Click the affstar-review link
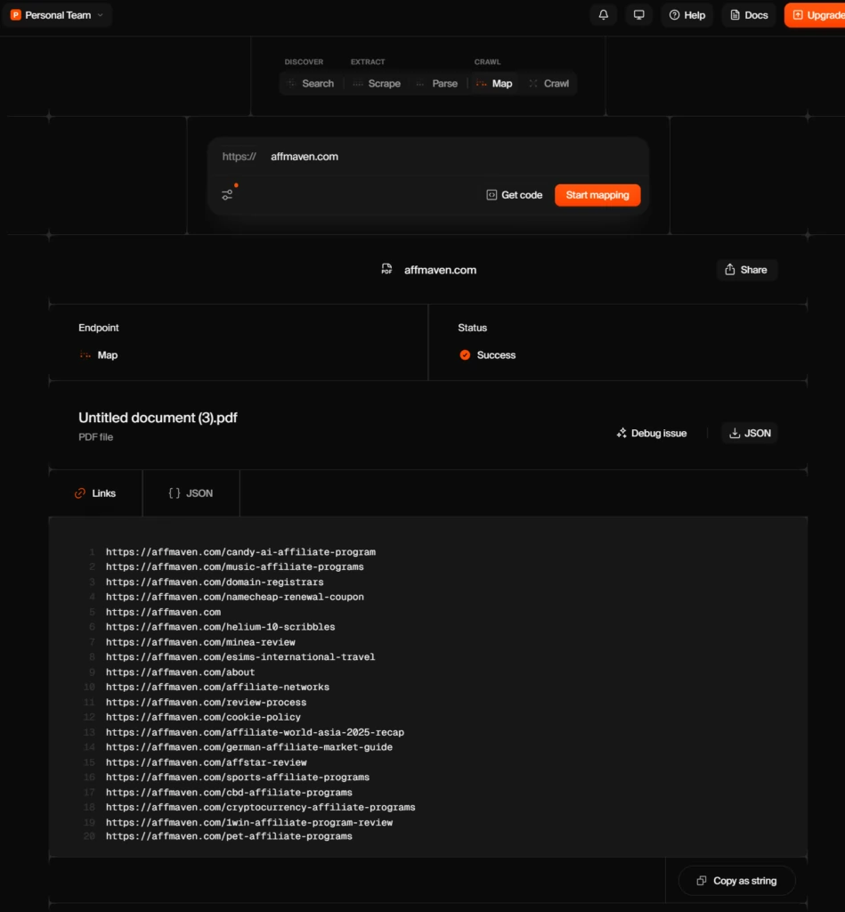 206,762
